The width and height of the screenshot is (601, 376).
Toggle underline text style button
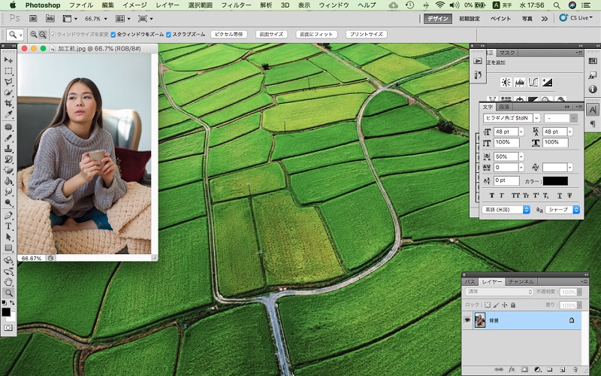pos(560,196)
